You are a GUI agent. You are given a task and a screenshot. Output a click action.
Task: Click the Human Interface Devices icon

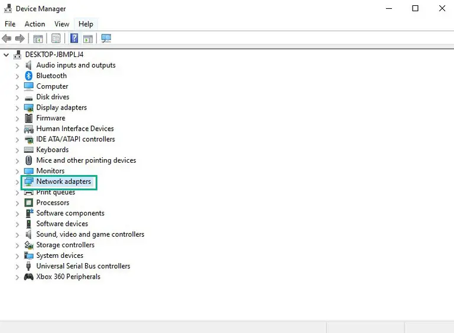coord(28,129)
